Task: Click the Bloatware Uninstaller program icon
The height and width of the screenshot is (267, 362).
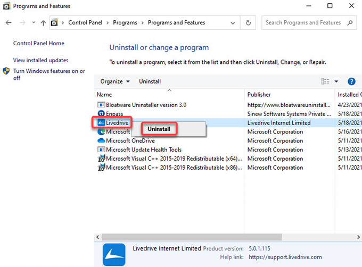Action: [101, 105]
